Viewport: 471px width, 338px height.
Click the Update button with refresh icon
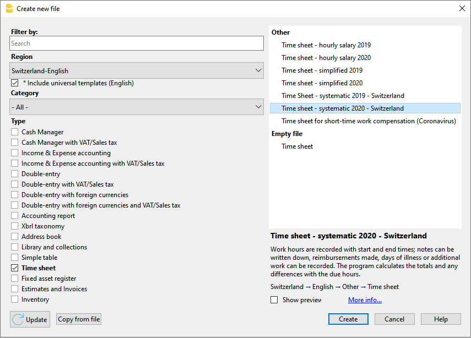click(x=30, y=319)
